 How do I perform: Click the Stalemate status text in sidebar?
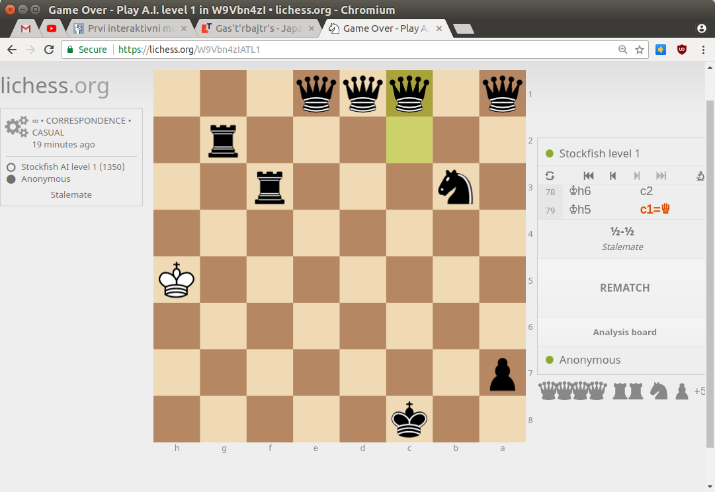coord(71,194)
